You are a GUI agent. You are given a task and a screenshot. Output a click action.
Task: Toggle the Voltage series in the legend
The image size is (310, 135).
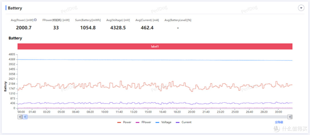click(x=164, y=122)
